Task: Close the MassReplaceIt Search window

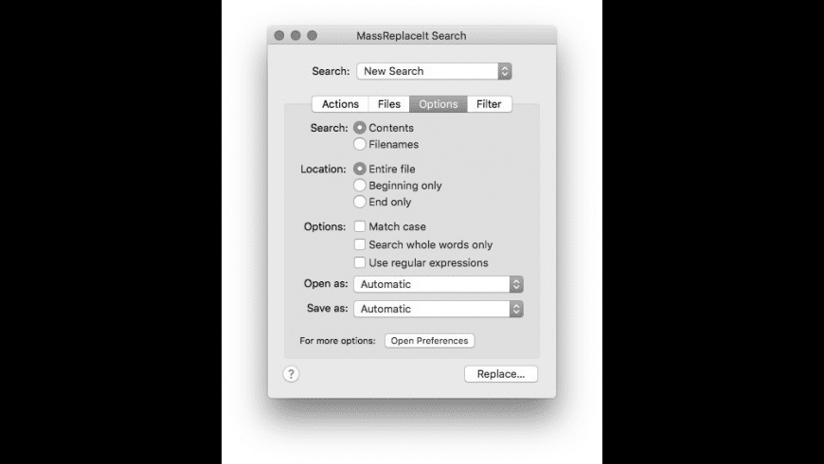Action: coord(279,35)
